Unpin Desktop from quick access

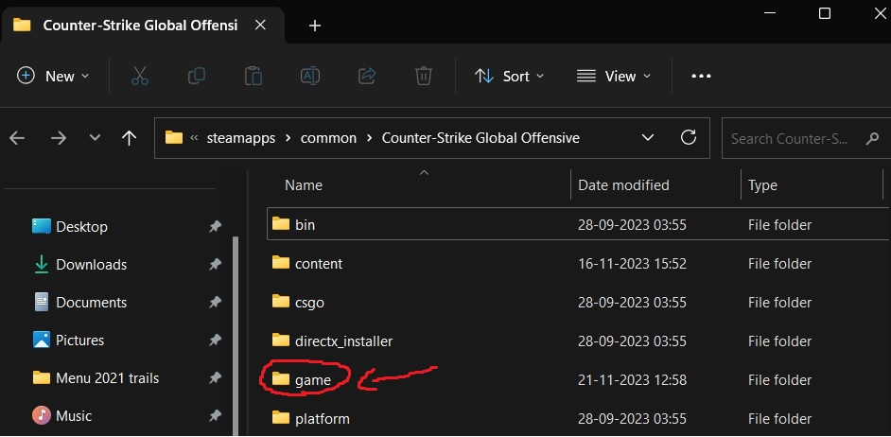click(x=215, y=227)
